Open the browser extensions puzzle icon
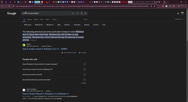 [x=174, y=6]
